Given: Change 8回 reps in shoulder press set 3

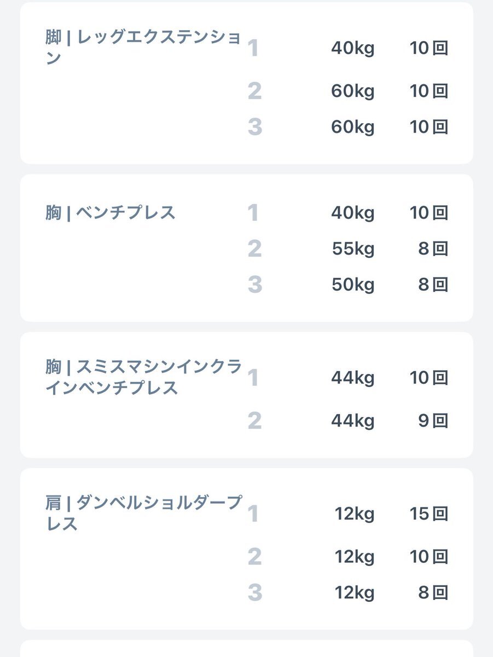Looking at the screenshot, I should 433,592.
